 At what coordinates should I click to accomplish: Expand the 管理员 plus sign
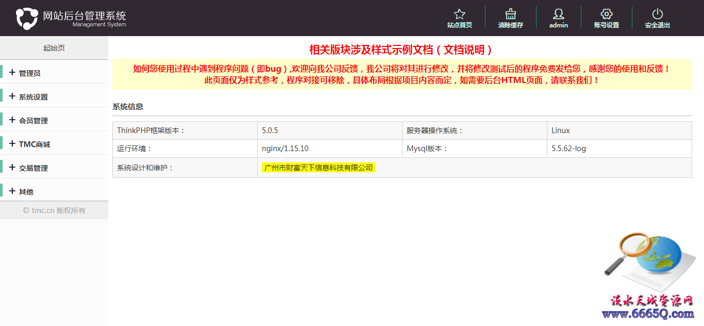coord(12,73)
